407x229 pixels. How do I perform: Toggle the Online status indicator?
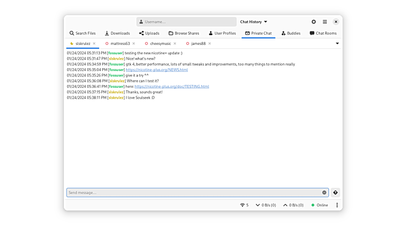click(x=319, y=205)
